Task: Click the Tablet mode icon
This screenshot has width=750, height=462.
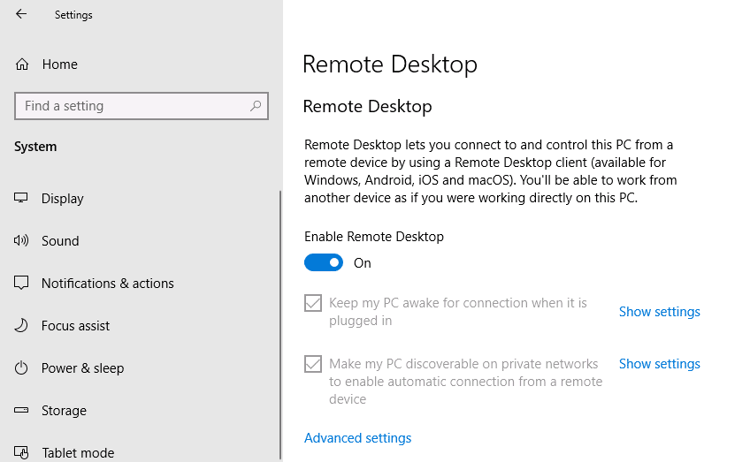Action: 22,452
